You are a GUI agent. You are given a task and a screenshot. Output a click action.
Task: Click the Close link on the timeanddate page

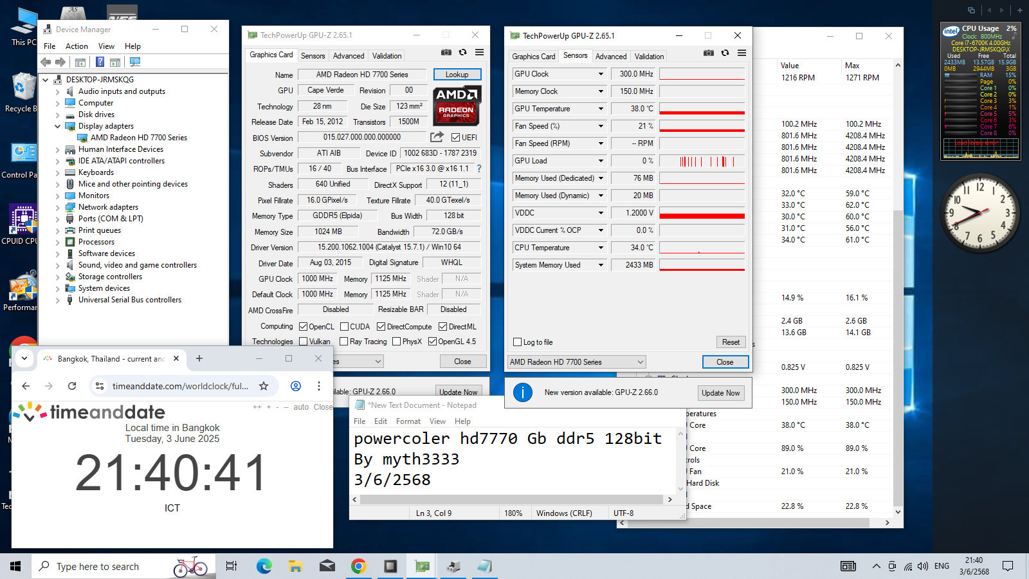pos(323,407)
